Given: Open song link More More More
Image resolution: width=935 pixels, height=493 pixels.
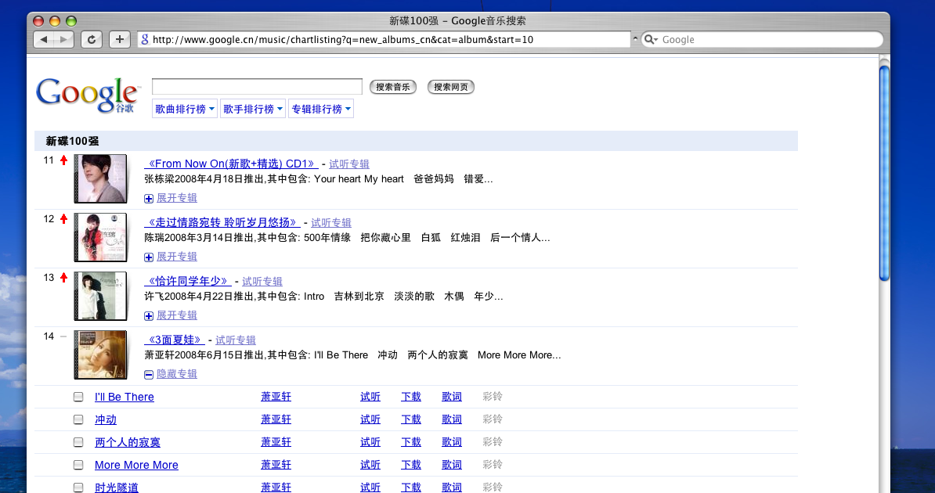Looking at the screenshot, I should pyautogui.click(x=136, y=465).
